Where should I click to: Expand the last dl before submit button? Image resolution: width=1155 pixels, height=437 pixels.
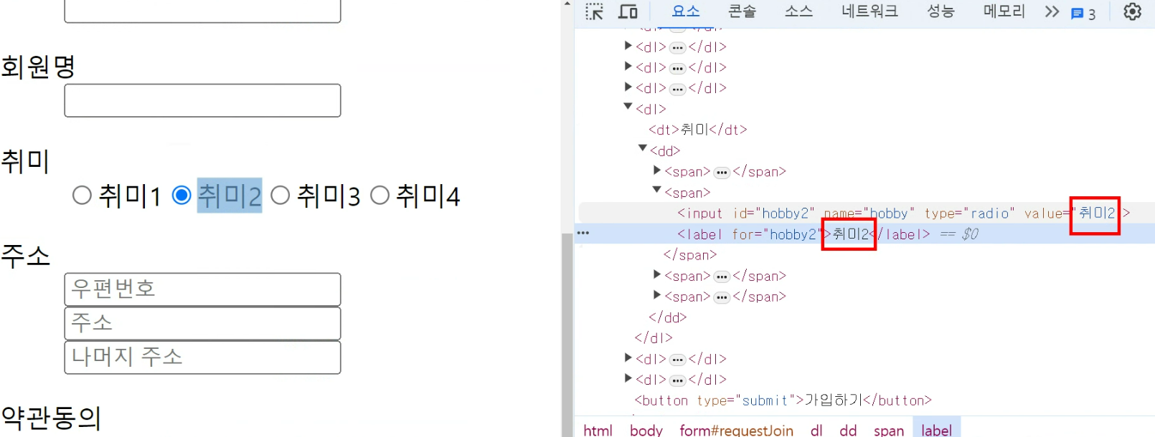tap(628, 378)
